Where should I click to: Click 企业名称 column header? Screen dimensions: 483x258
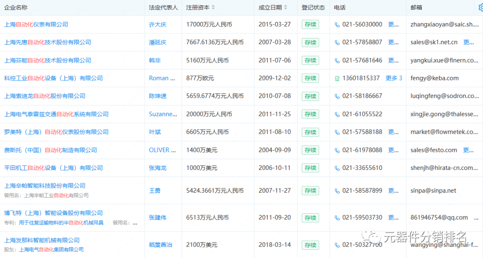16,8
